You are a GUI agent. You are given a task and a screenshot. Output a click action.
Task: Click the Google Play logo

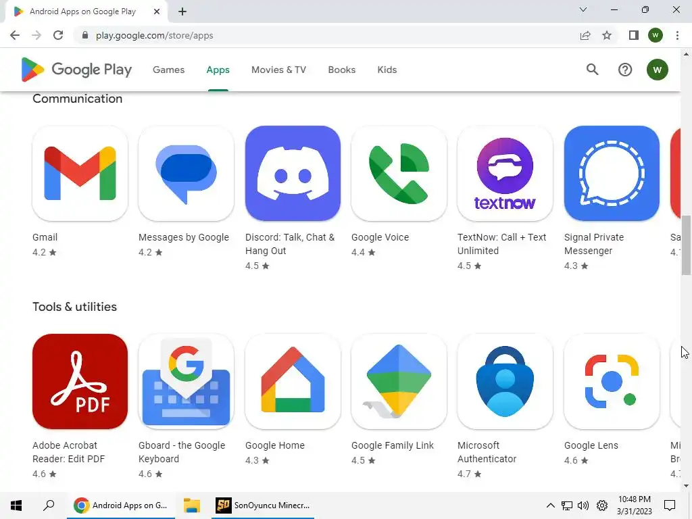(76, 70)
